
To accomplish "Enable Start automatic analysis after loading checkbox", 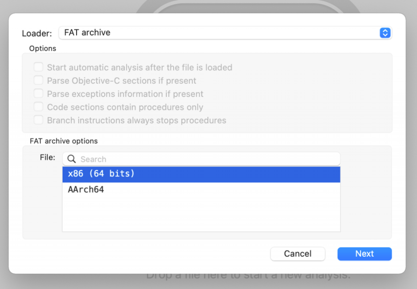I will pos(38,67).
